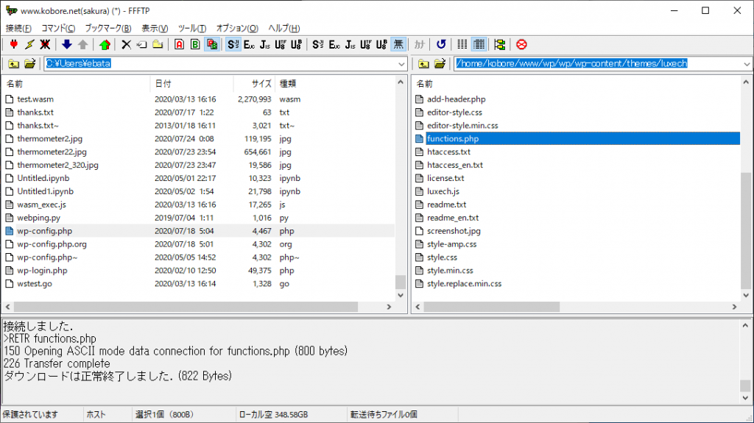Viewport: 754px width, 423px height.
Task: Sort local files by 日付 column header
Action: click(x=163, y=84)
